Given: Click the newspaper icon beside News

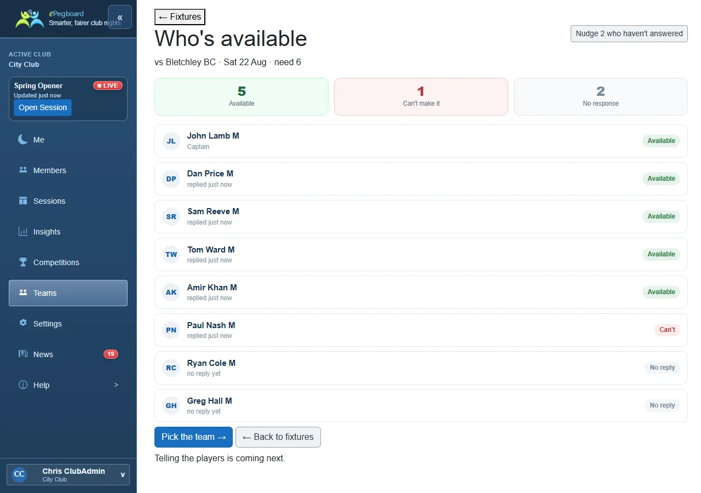Looking at the screenshot, I should [x=23, y=354].
